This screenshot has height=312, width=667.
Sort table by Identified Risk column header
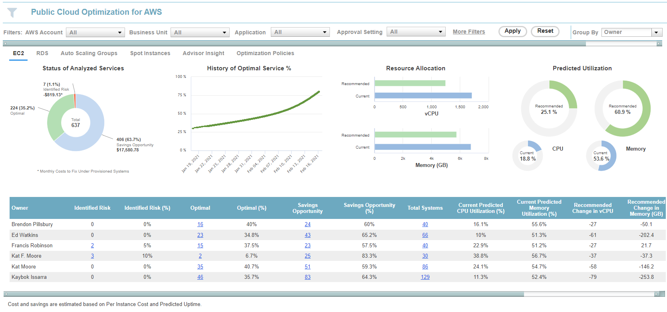pos(92,208)
